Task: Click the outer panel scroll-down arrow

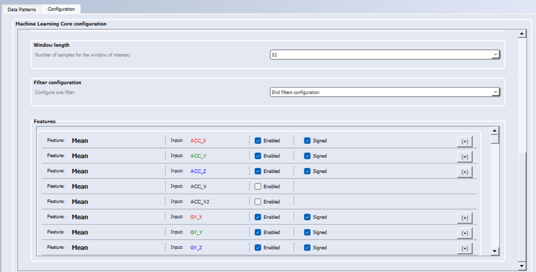Action: click(x=521, y=266)
